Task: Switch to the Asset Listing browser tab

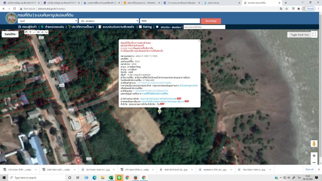Action: pyautogui.click(x=222, y=3)
